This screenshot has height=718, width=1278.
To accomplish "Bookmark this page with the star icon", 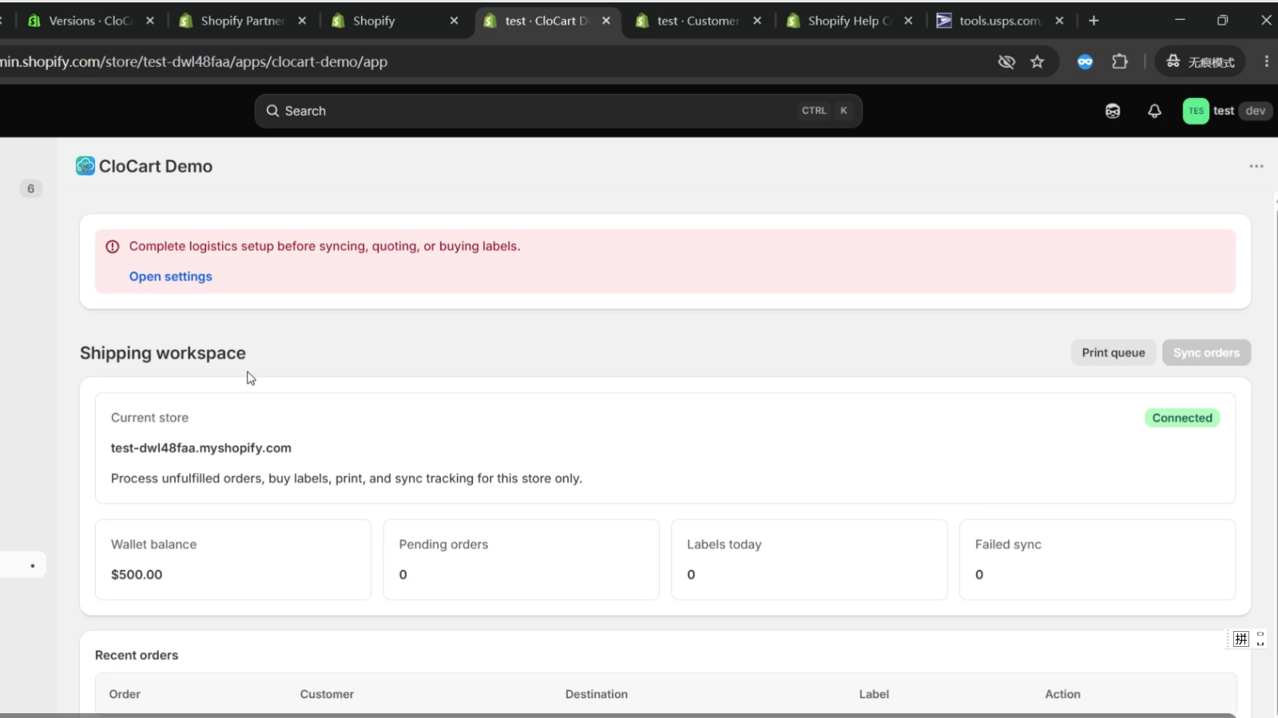I will click(1037, 61).
